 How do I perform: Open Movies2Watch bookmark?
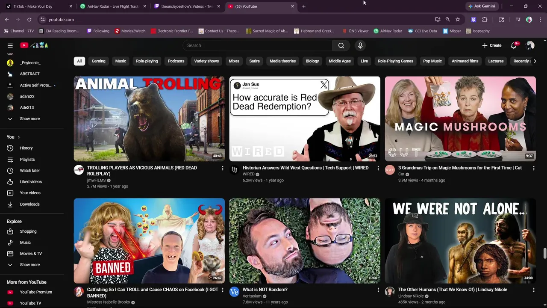tap(130, 31)
